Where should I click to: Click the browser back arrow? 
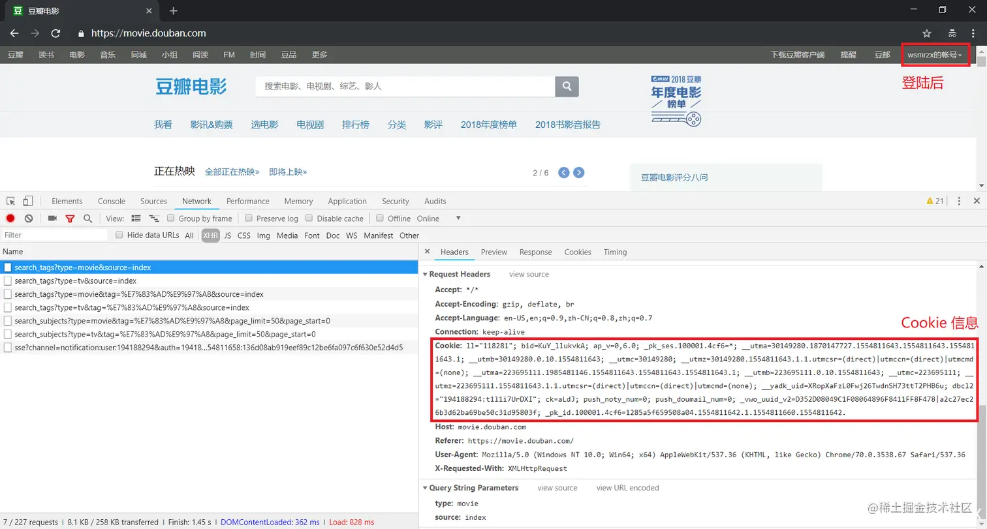pyautogui.click(x=14, y=33)
